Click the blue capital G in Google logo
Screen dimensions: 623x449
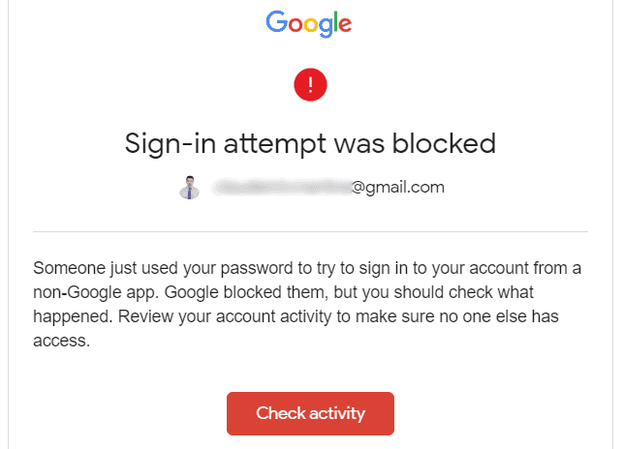point(278,23)
